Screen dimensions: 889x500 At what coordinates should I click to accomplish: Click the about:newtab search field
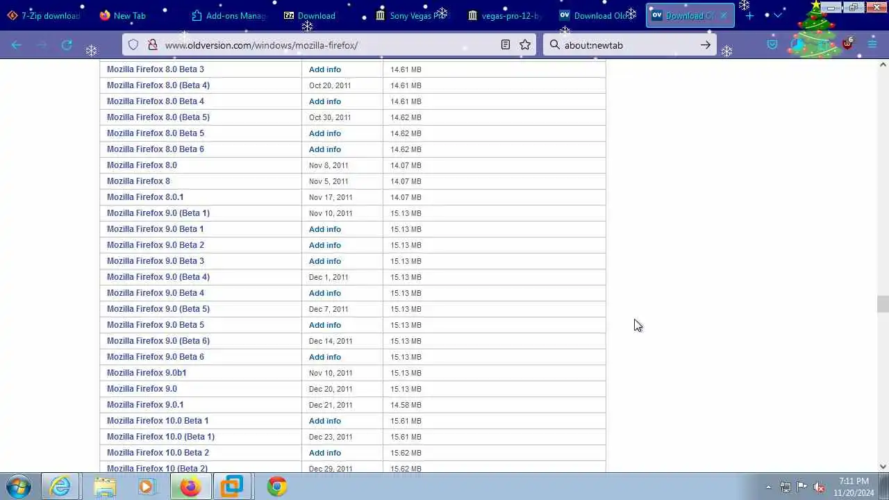point(629,45)
